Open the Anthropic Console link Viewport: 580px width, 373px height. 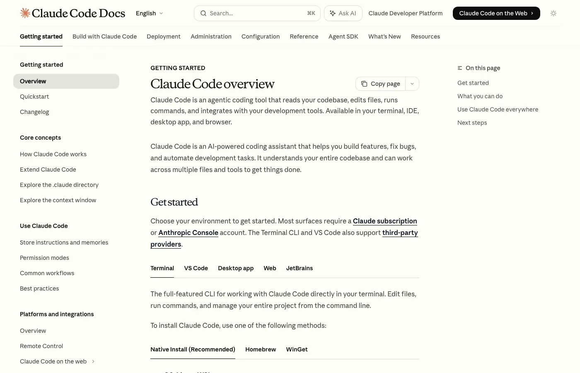point(188,233)
